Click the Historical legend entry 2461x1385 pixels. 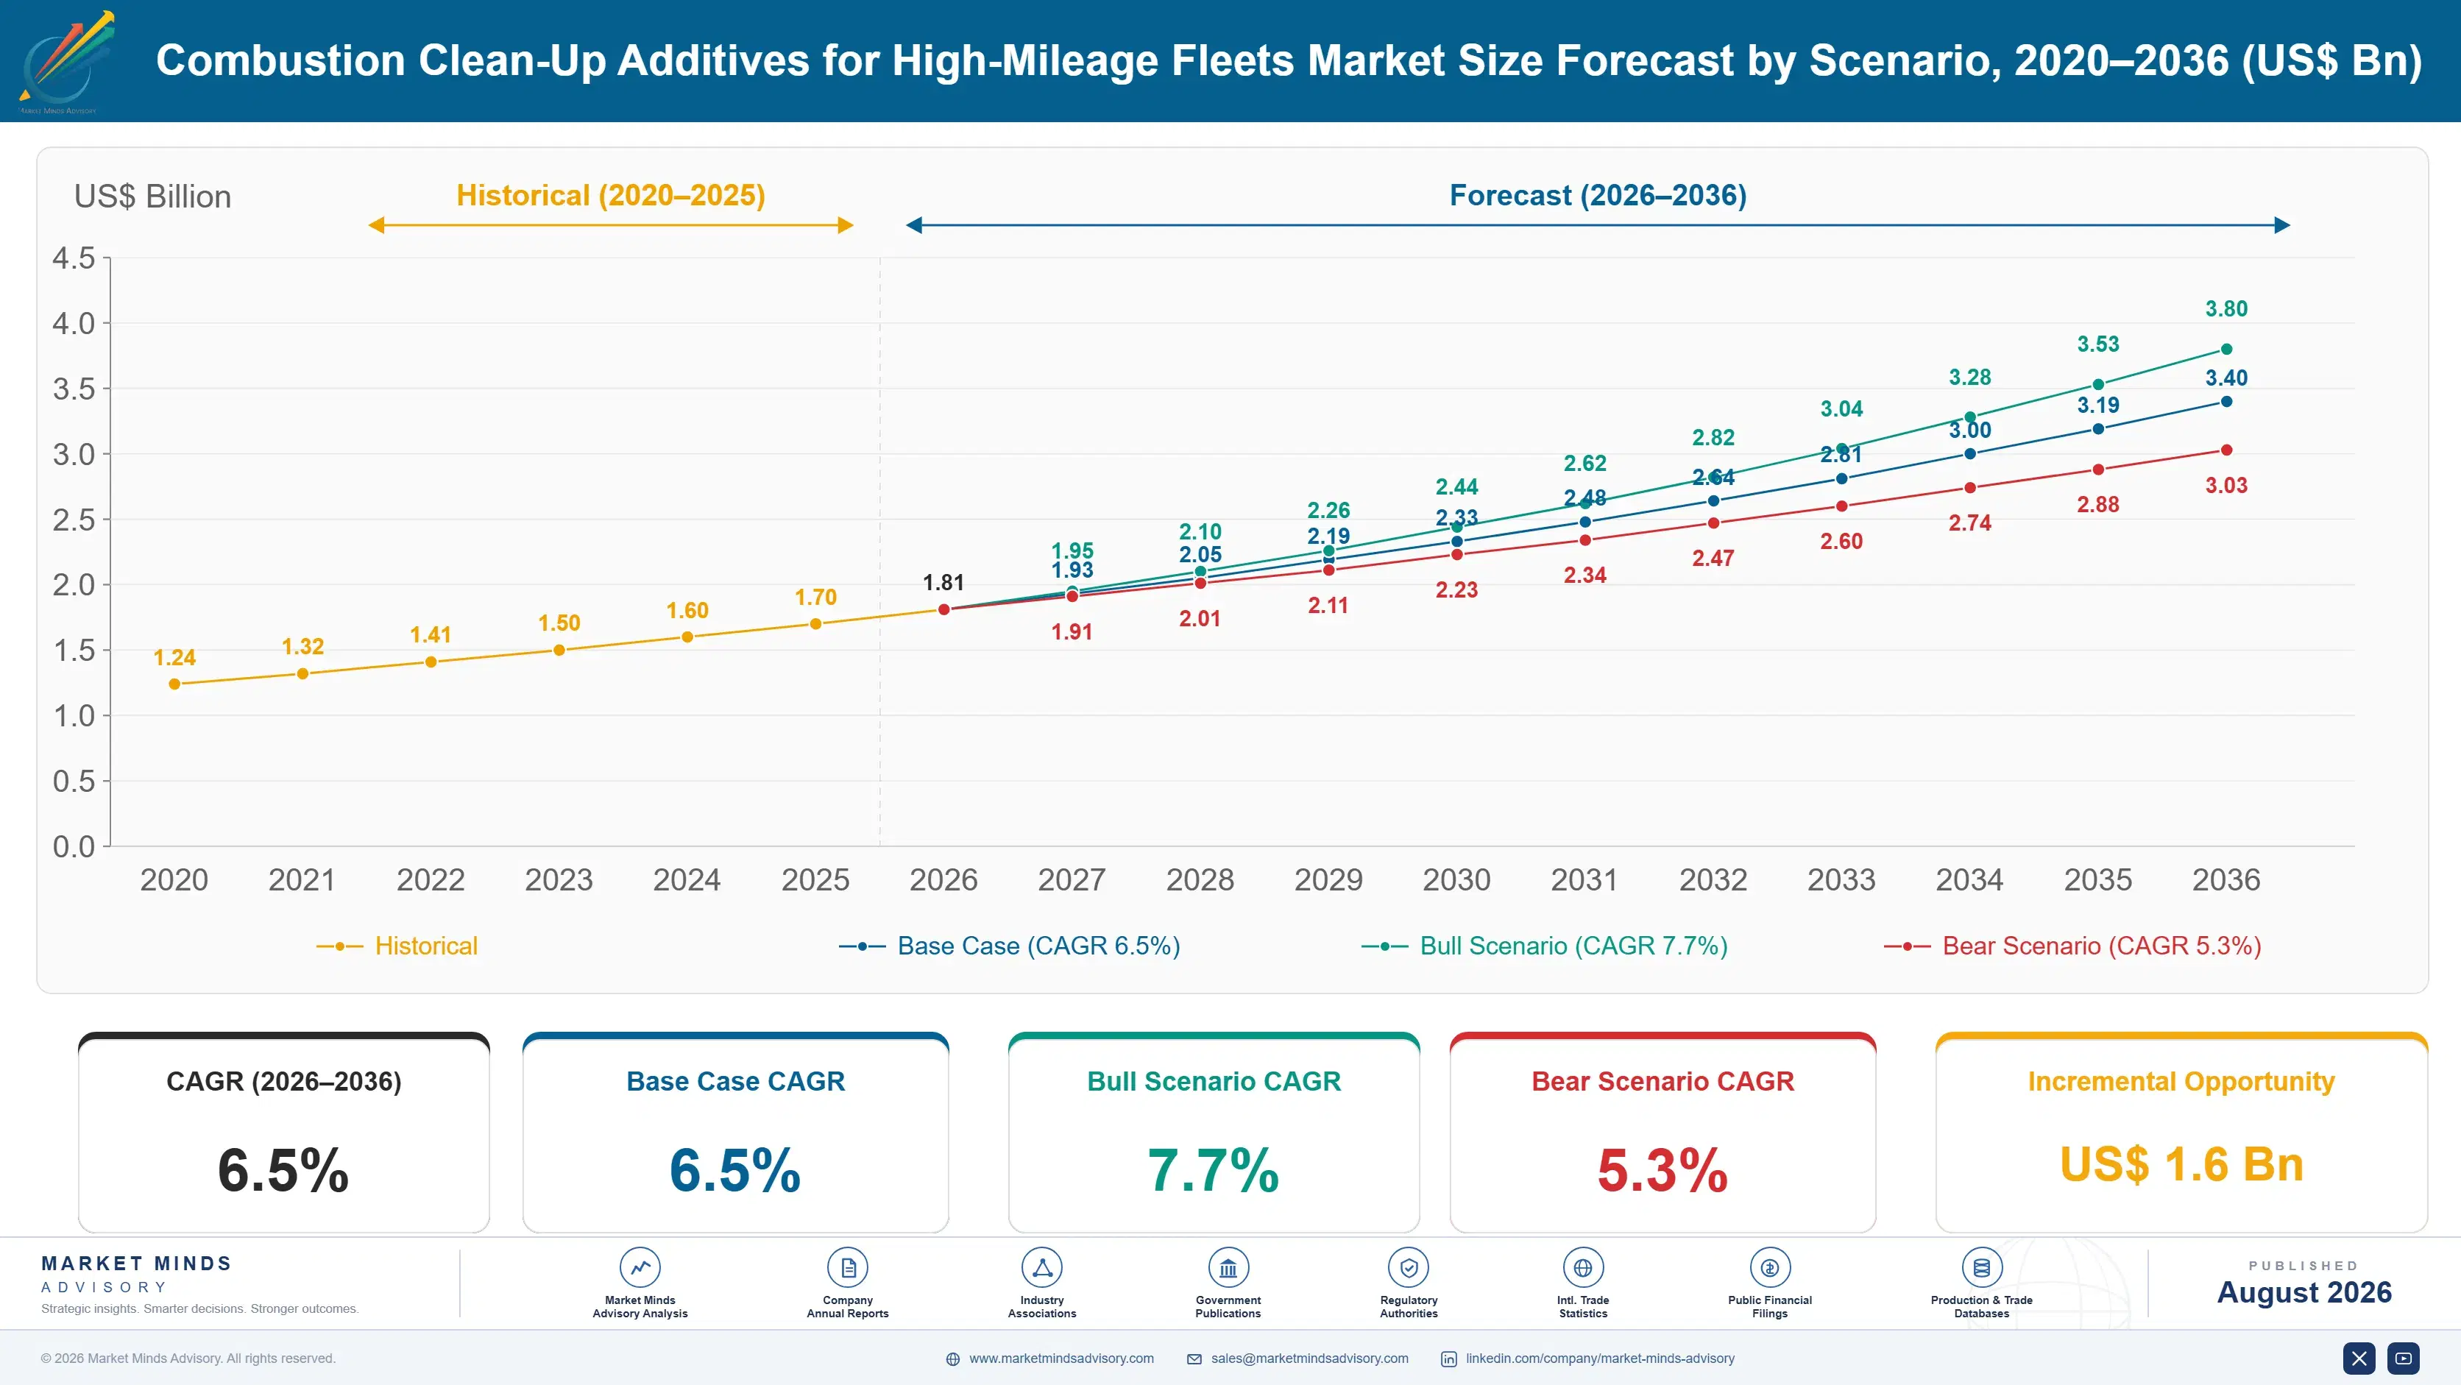(397, 946)
